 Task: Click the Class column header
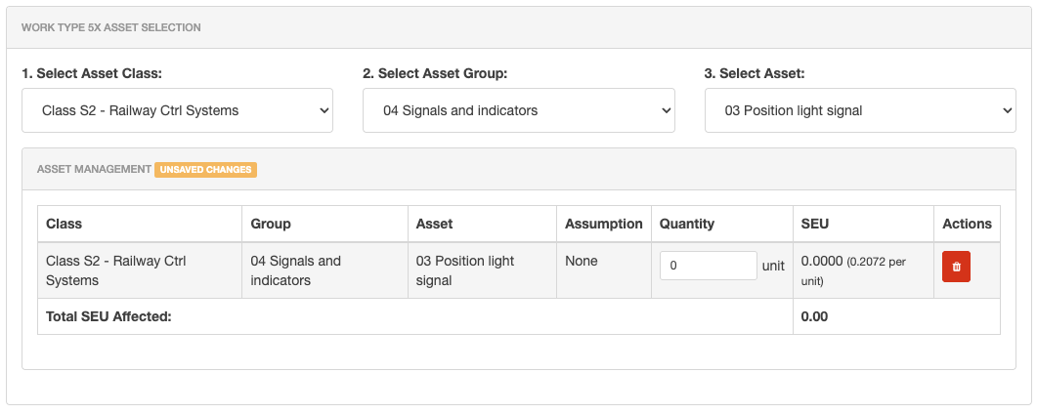(140, 224)
